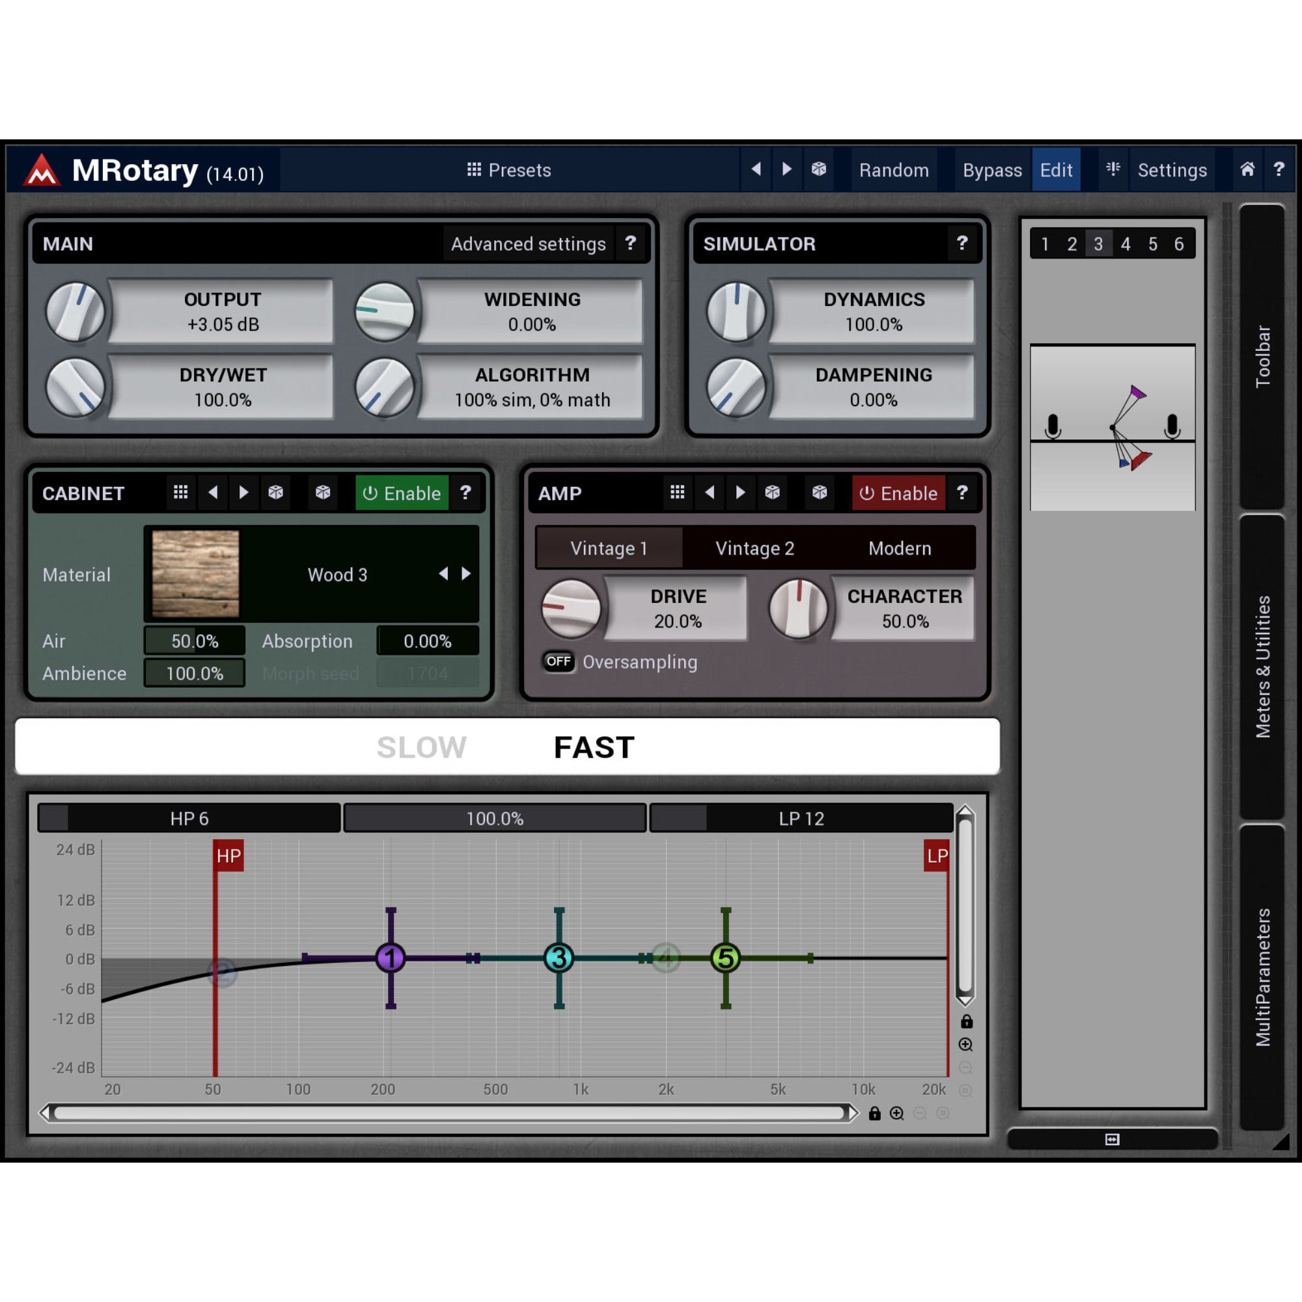Screen dimensions: 1302x1302
Task: Click the Drive knob in the Amp panel
Action: pyautogui.click(x=571, y=609)
